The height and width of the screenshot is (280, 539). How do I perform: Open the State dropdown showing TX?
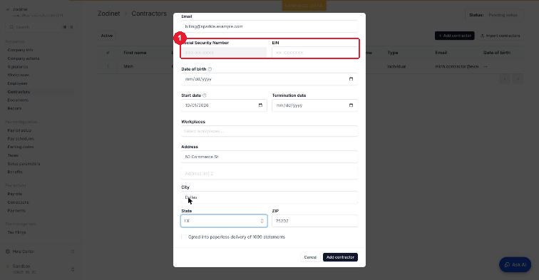(x=224, y=221)
